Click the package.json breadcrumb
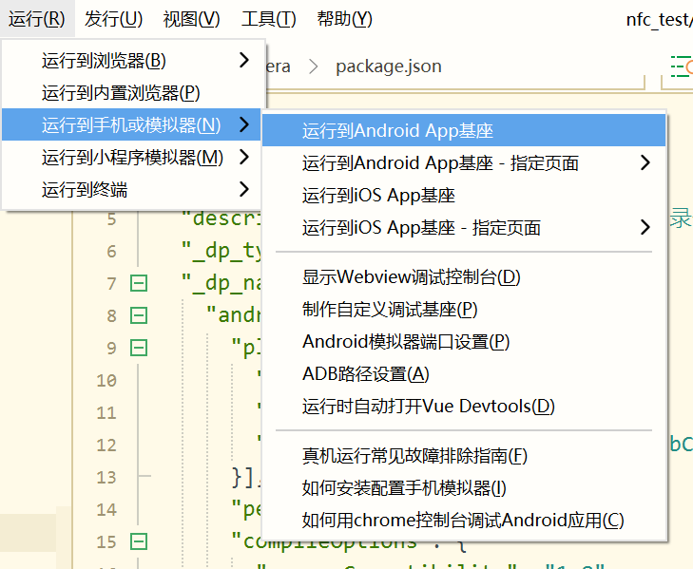 (388, 66)
